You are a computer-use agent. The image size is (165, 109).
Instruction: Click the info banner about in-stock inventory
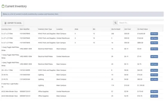pyautogui.click(x=82, y=14)
